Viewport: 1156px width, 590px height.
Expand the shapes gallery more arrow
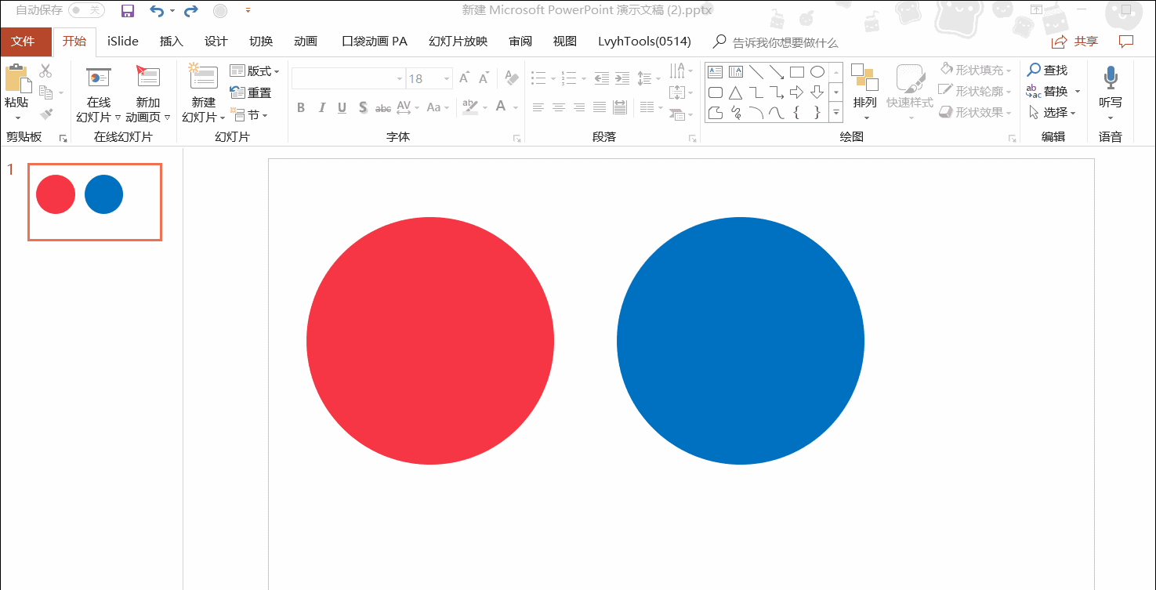[835, 113]
